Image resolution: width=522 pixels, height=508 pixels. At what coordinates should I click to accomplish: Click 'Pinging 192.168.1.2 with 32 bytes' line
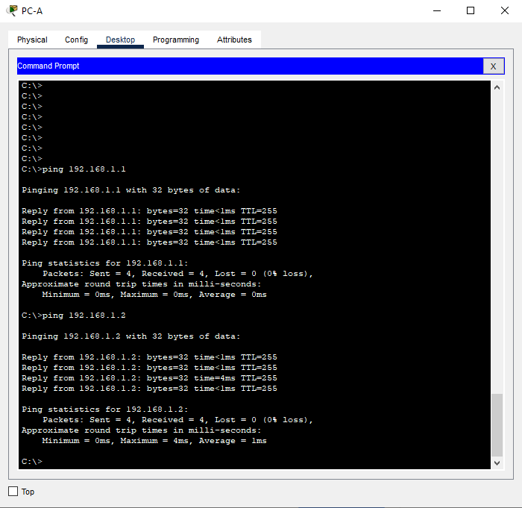(130, 336)
